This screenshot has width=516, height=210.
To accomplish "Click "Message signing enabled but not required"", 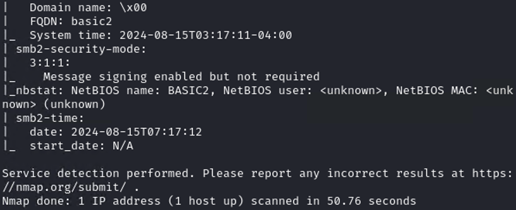I will click(181, 77).
